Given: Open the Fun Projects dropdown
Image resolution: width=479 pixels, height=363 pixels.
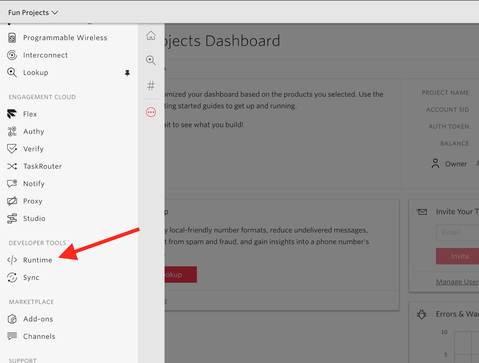Looking at the screenshot, I should click(33, 13).
